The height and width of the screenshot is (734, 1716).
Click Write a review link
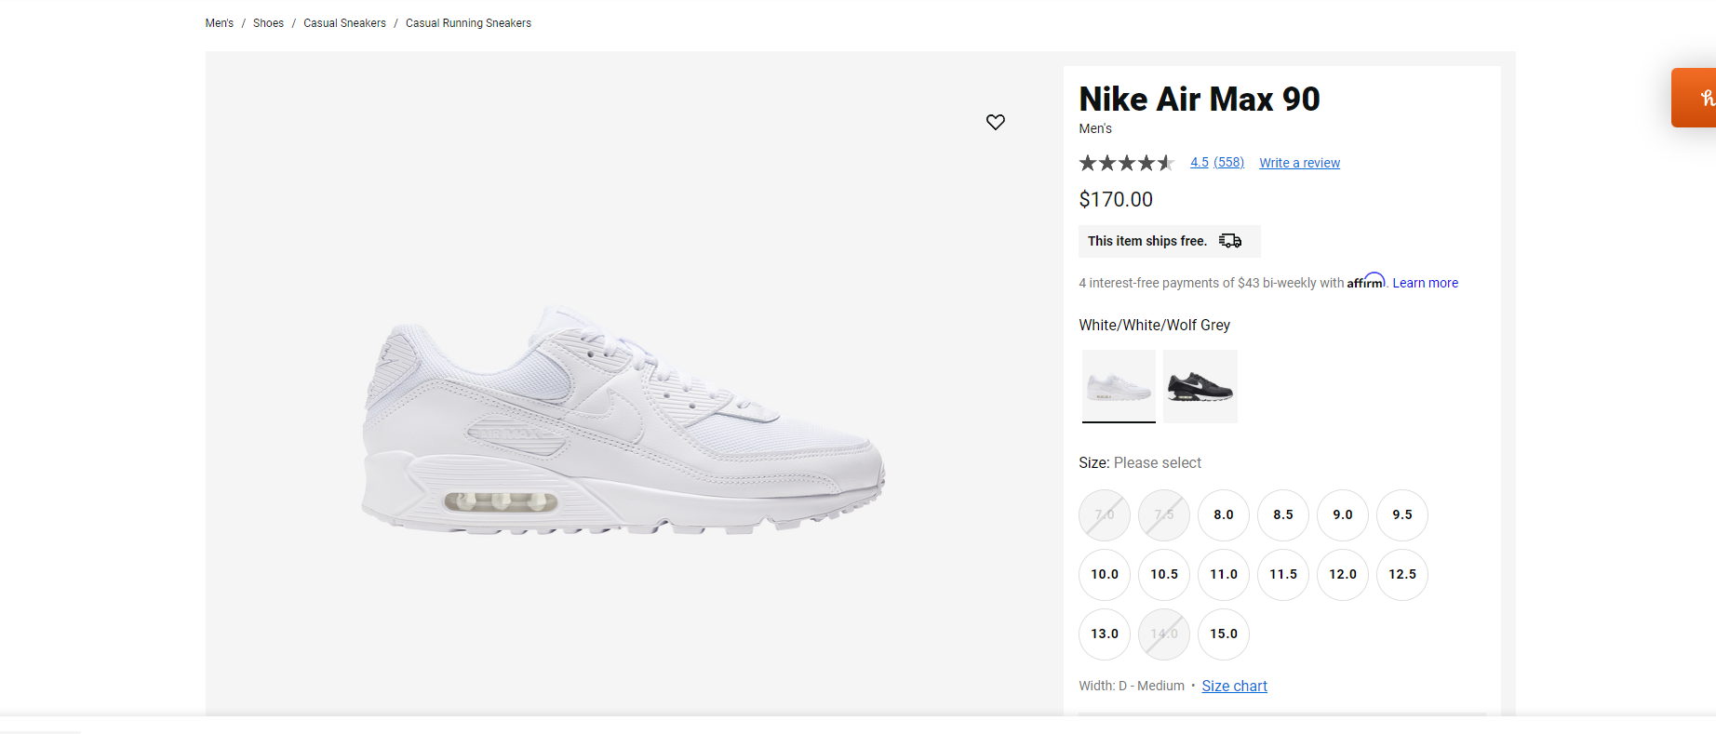[x=1299, y=163]
